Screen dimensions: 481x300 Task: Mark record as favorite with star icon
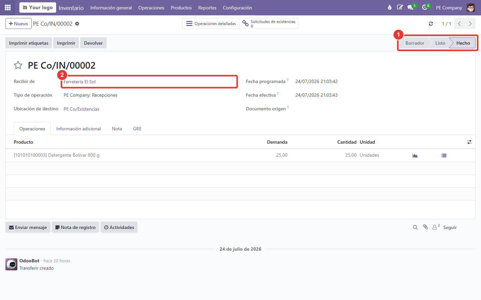coord(18,65)
